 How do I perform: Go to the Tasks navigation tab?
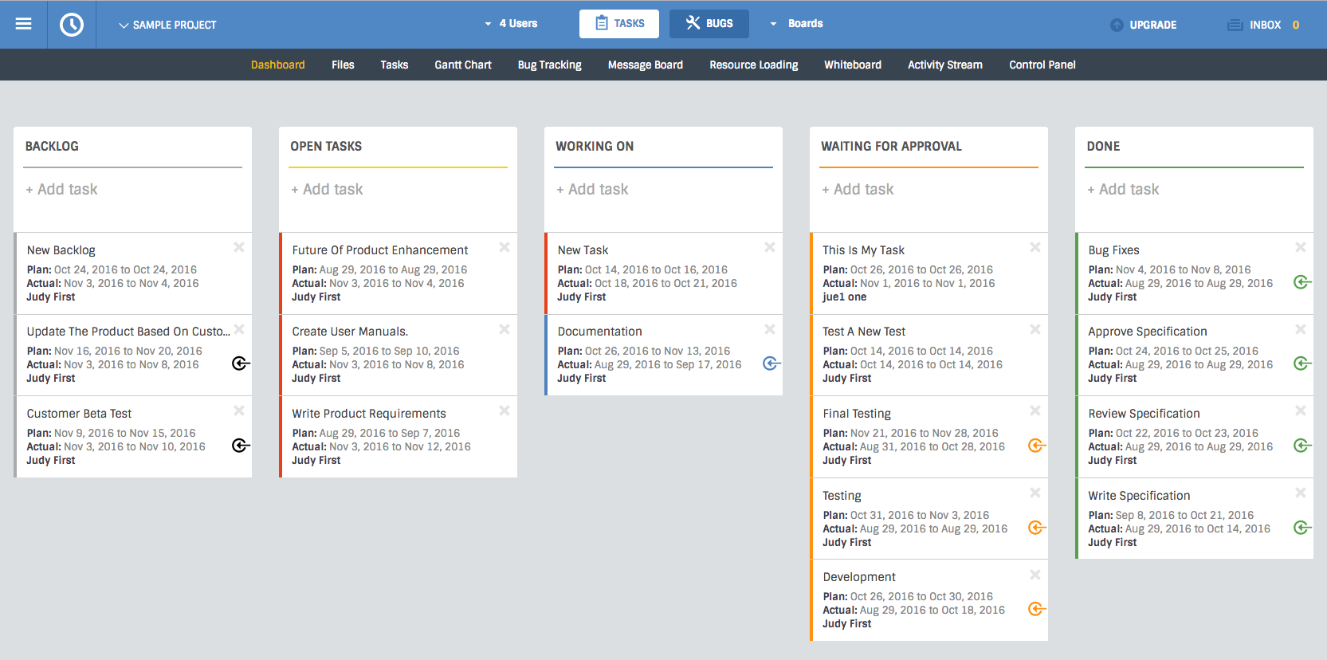click(x=395, y=65)
